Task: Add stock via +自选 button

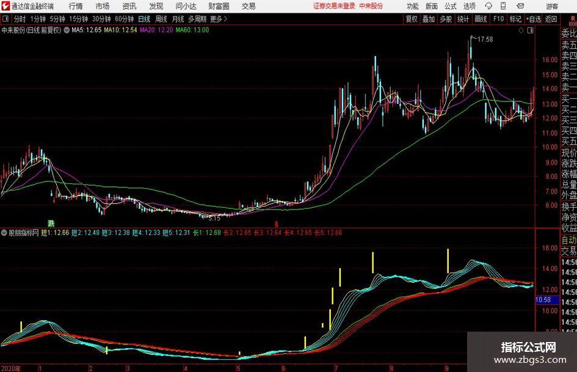Action: [533, 19]
